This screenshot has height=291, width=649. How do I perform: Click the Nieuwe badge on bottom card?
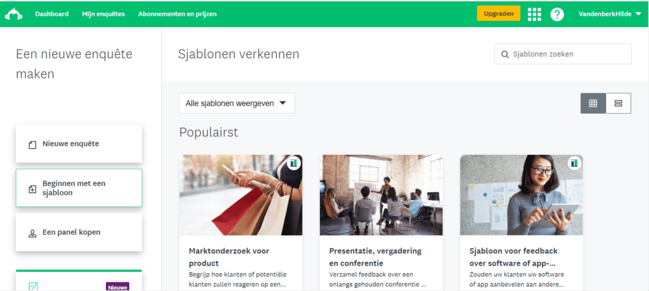pyautogui.click(x=117, y=287)
